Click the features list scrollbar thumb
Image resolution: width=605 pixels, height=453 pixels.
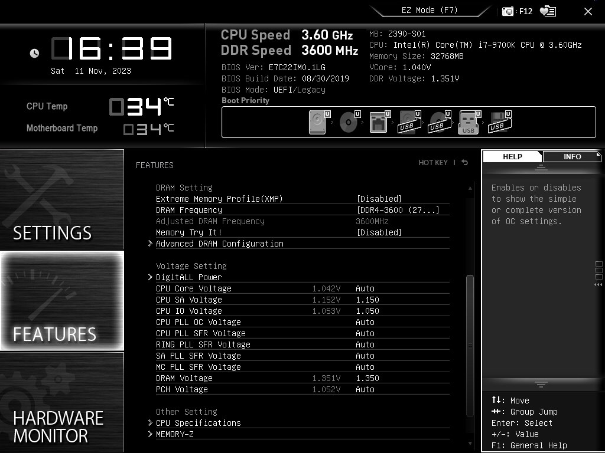[470, 346]
